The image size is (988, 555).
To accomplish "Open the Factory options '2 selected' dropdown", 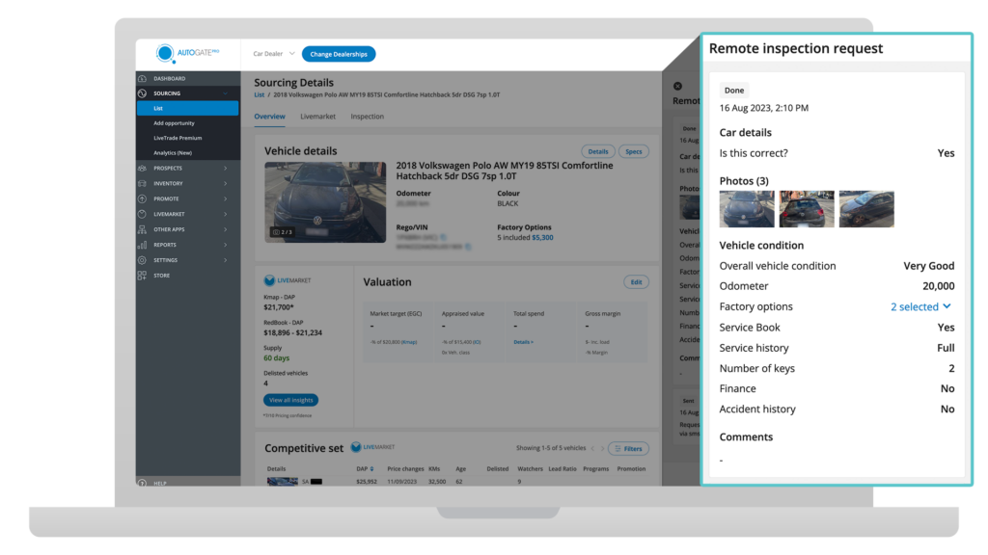I will (x=919, y=306).
